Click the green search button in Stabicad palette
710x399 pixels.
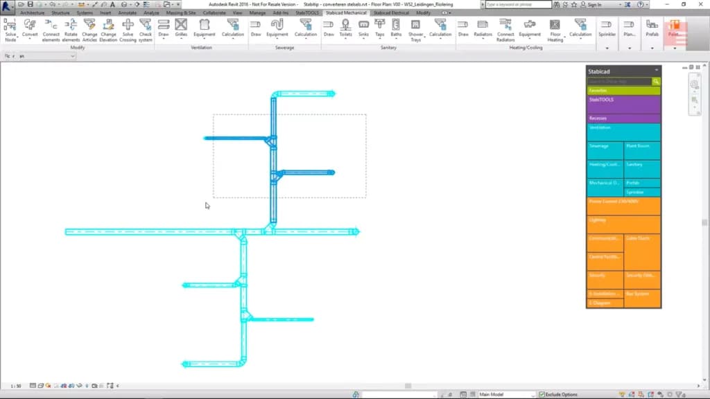click(656, 82)
